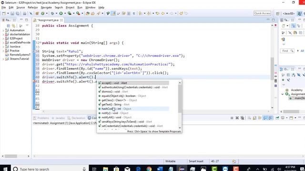The width and height of the screenshot is (305, 171).
Task: Open the Run button dropdown arrow
Action: (65, 13)
